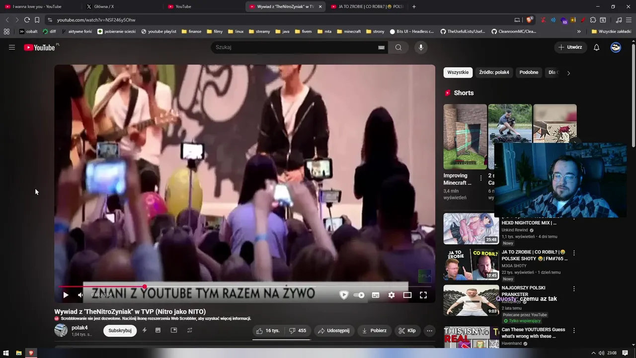Open Improving Minecraft short thumbnail

pos(465,137)
